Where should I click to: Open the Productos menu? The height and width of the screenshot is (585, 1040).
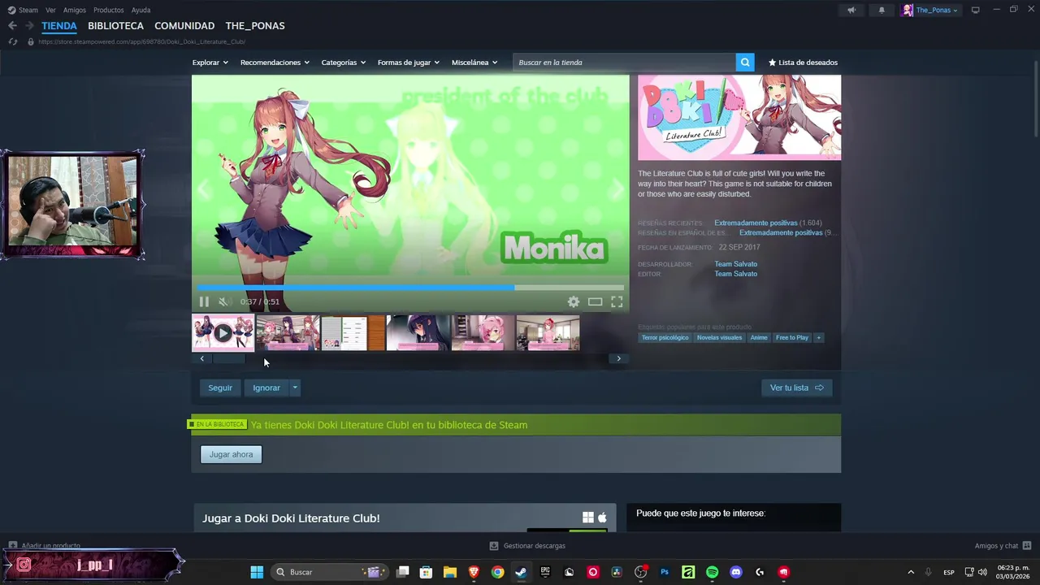click(x=109, y=10)
